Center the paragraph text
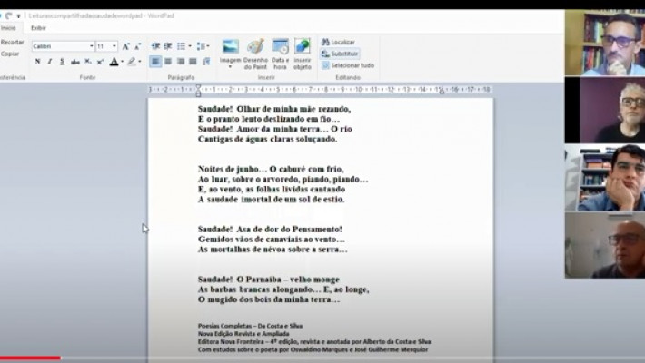This screenshot has width=645, height=363. pos(168,62)
